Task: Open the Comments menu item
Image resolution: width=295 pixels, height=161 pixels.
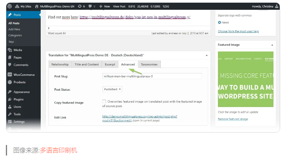Action: 21,65
